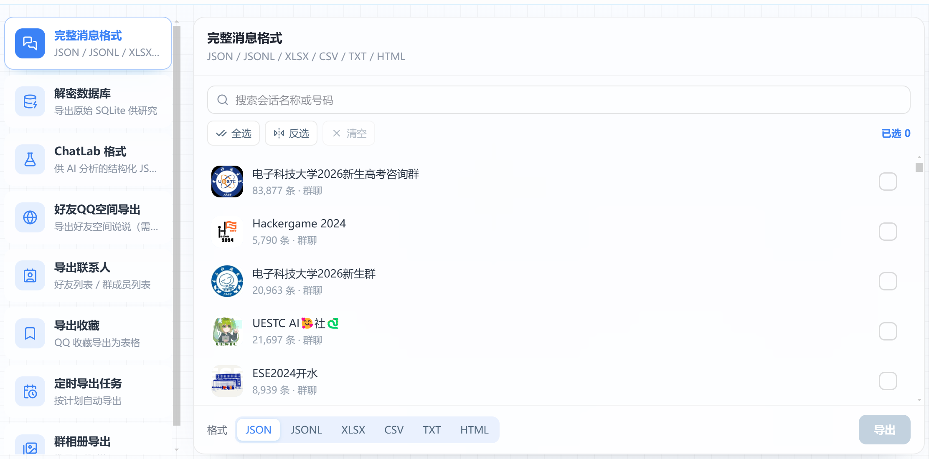Enable the UESTC AI 社 checkbox
929x459 pixels.
888,331
